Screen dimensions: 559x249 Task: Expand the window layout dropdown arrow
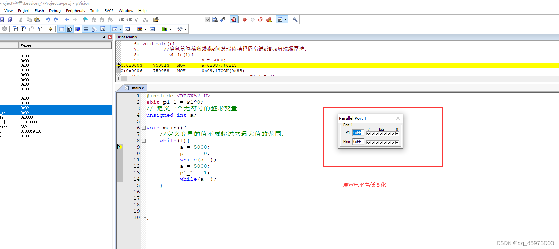(x=285, y=20)
